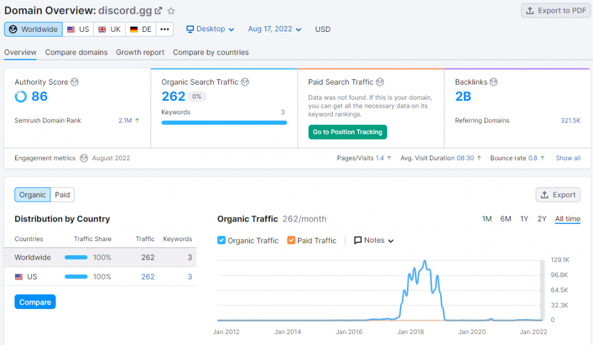Screen dimensions: 593x345
Task: Select the UK flag country filter
Action: 109,29
